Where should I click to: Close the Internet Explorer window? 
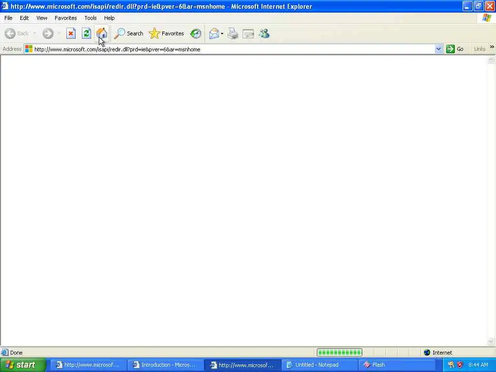pos(490,6)
